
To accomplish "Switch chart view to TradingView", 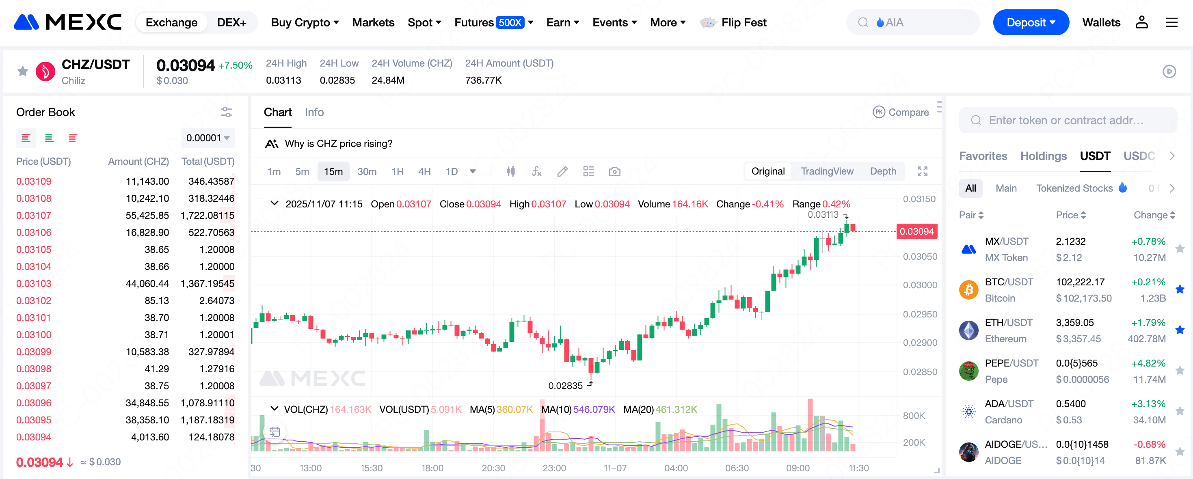I will point(828,171).
